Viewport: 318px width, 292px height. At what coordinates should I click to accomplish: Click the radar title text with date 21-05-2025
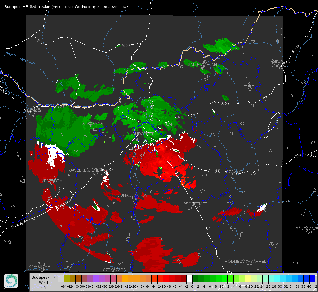tap(67, 7)
